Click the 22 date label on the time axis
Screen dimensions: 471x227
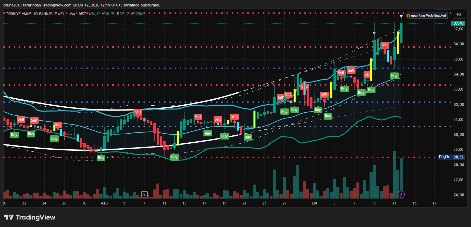[24, 203]
